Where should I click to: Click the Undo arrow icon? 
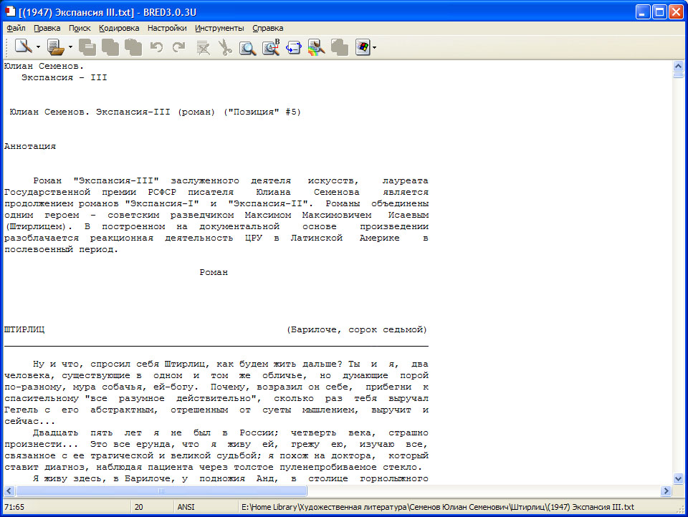click(156, 47)
